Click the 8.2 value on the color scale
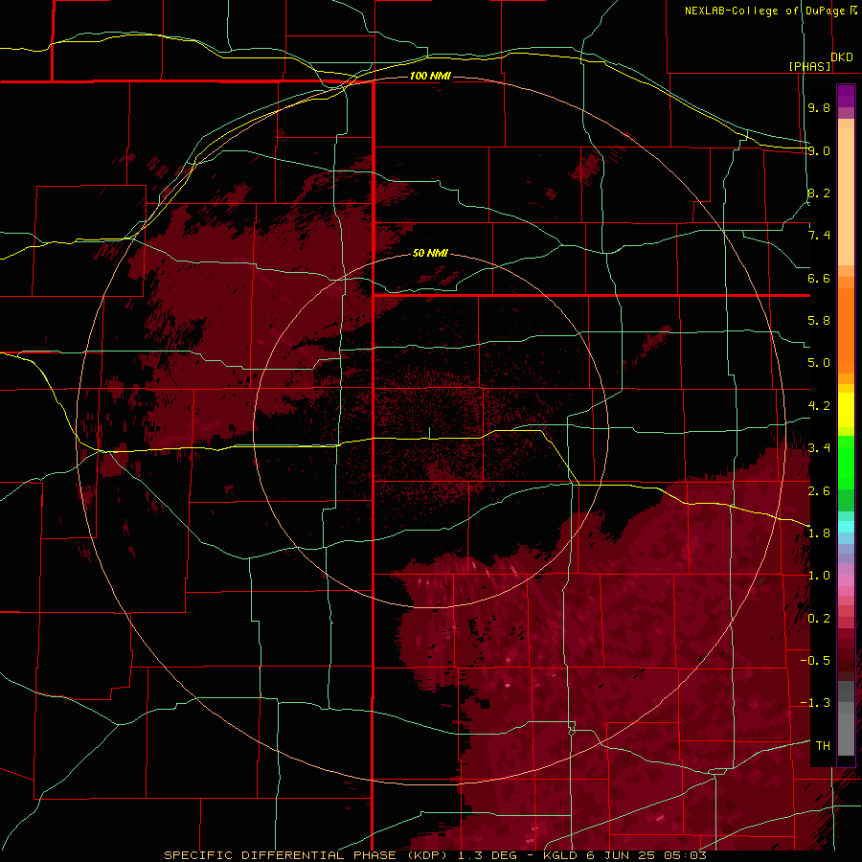This screenshot has width=862, height=862. click(x=819, y=193)
